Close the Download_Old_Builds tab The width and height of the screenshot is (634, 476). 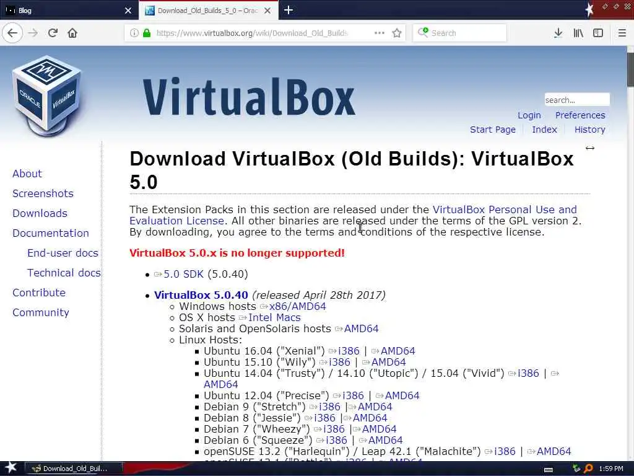[x=267, y=11]
